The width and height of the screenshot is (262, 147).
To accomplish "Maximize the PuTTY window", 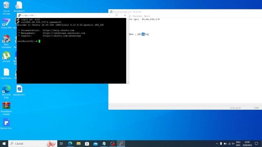I will (117, 16).
